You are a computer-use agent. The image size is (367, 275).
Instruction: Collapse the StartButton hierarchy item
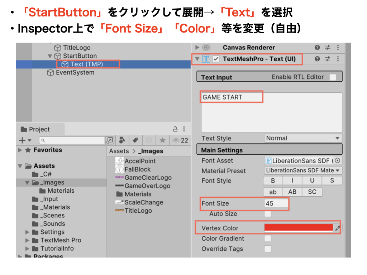(x=50, y=56)
